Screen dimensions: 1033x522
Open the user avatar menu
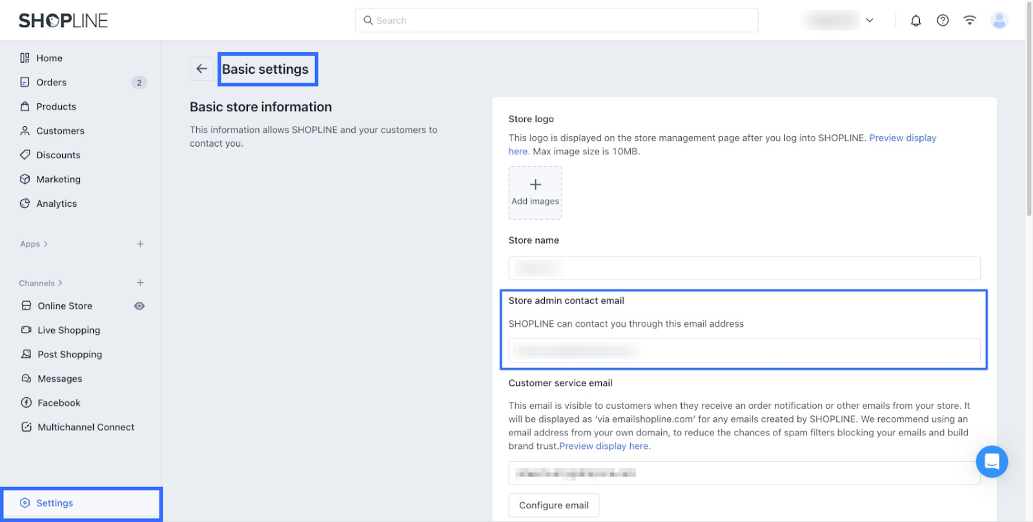click(999, 21)
